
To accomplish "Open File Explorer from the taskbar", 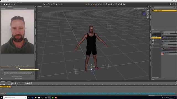I will click(x=36, y=98).
